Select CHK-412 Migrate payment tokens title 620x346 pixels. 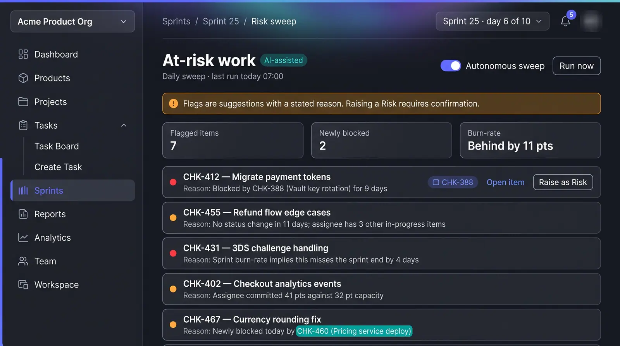257,177
